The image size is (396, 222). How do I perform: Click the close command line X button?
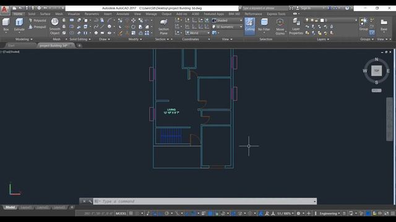pos(84,201)
